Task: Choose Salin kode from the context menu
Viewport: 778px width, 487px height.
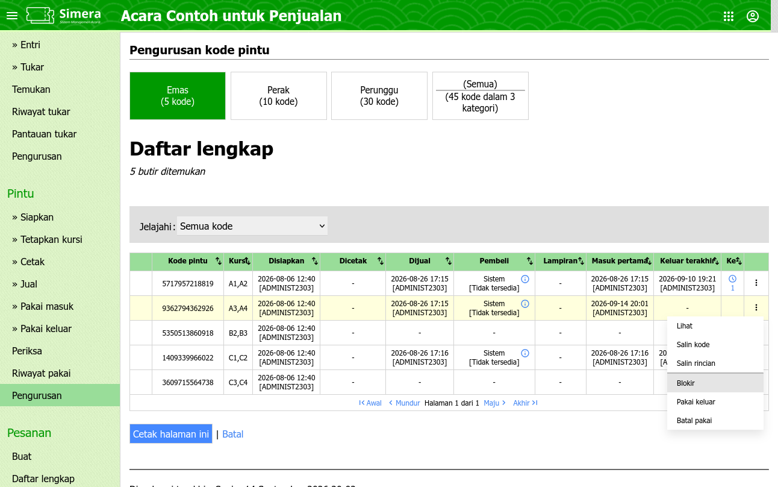Action: (715, 345)
